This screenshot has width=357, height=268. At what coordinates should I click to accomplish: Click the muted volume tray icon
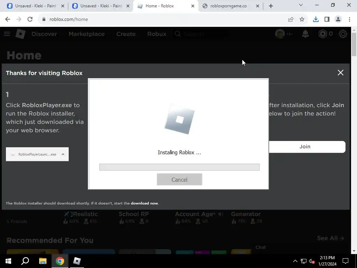[312, 261]
